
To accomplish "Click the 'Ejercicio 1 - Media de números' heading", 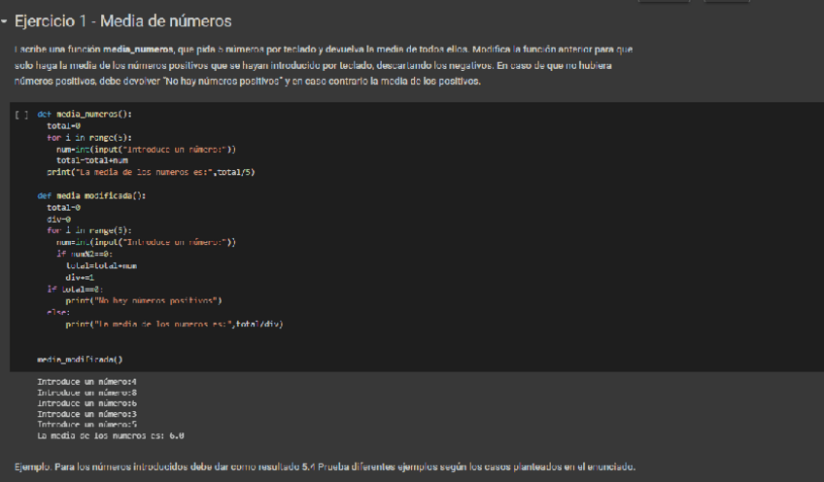I will (121, 21).
